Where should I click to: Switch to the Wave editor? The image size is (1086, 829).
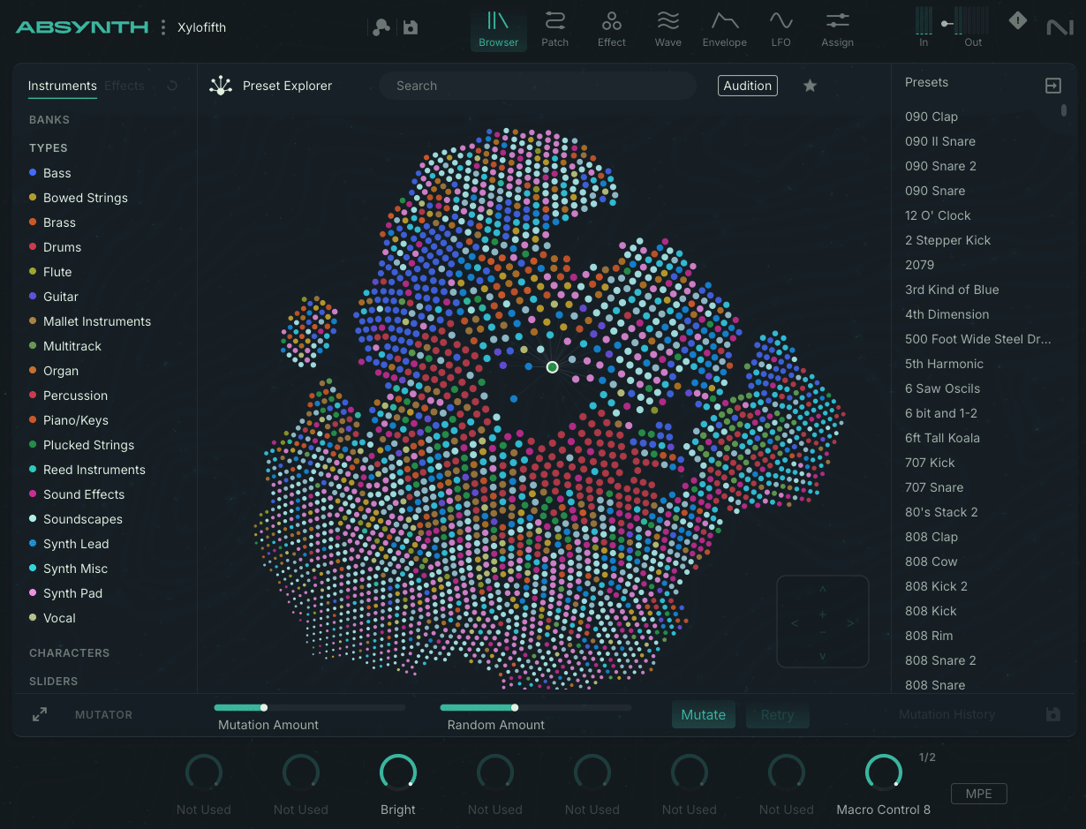tap(667, 28)
